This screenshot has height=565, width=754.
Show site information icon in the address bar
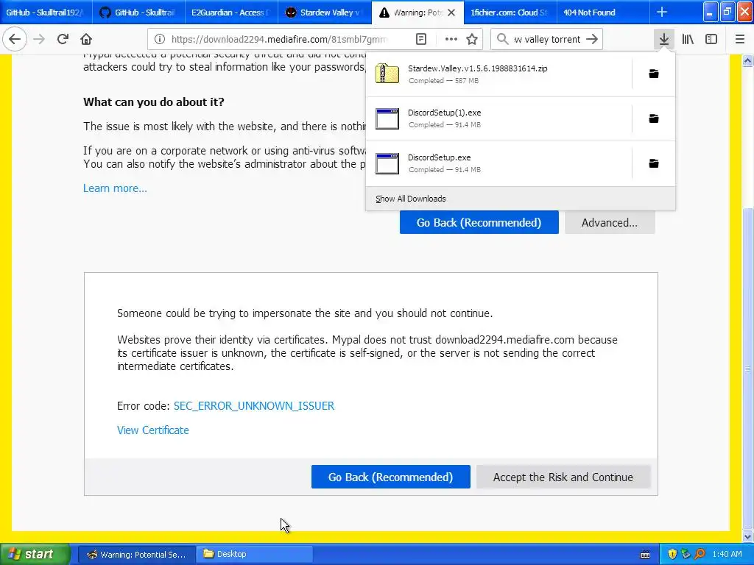[x=160, y=40]
